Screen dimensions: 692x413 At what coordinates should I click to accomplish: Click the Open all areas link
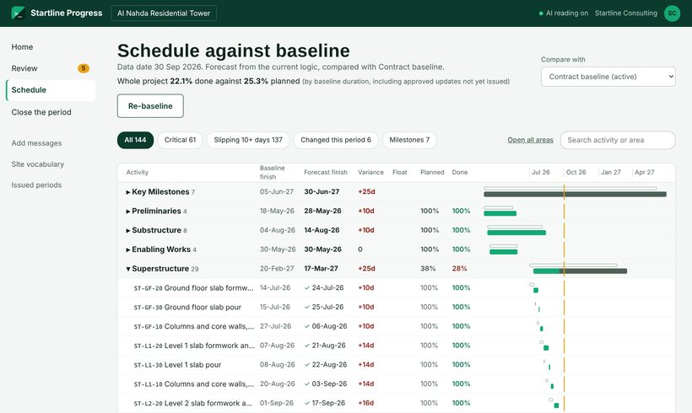(x=531, y=140)
